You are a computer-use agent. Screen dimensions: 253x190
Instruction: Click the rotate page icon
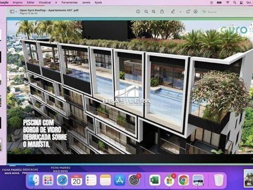click(x=187, y=11)
